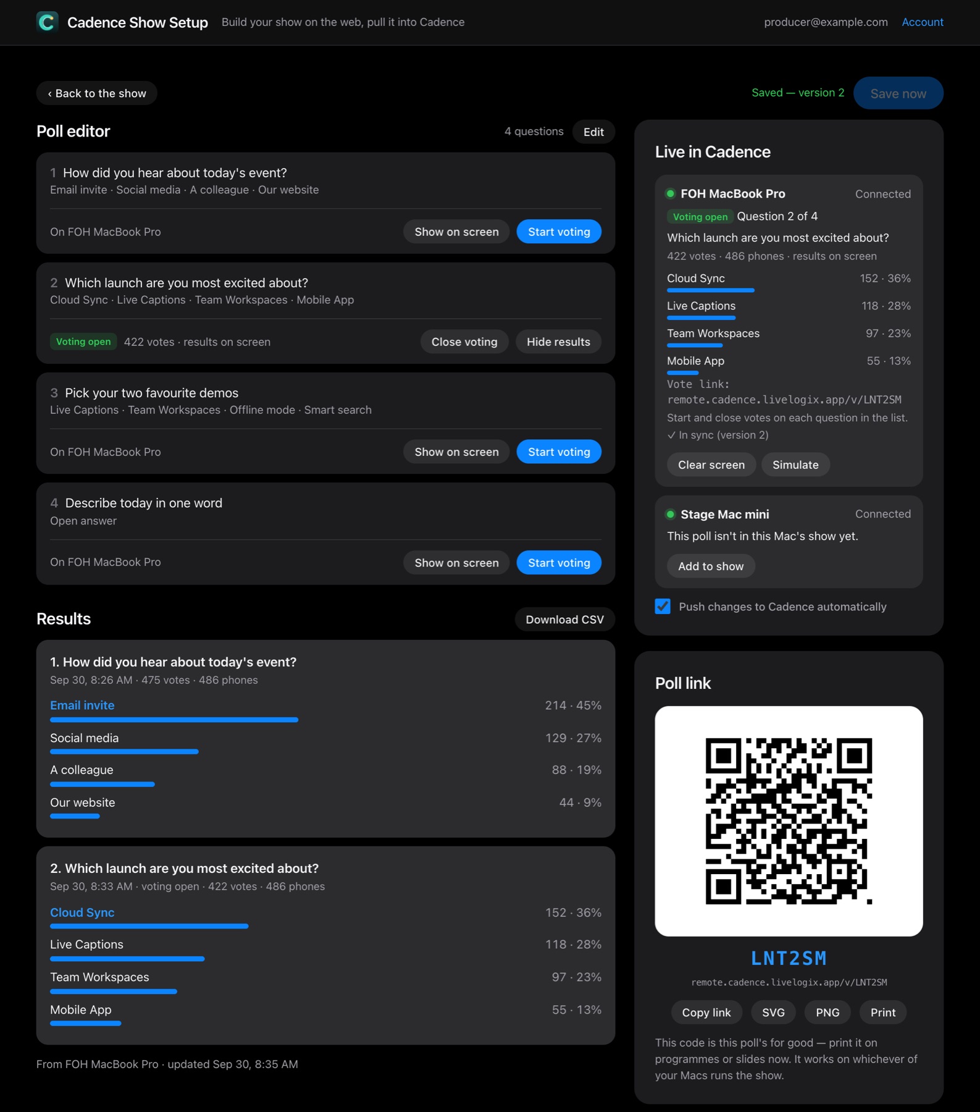Start voting on 'Describe today in one word'

pos(559,563)
